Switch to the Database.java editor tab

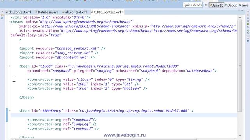[47, 12]
